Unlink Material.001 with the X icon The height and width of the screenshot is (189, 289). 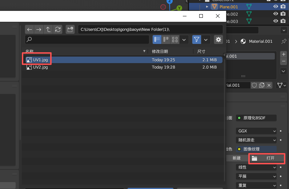point(269,85)
